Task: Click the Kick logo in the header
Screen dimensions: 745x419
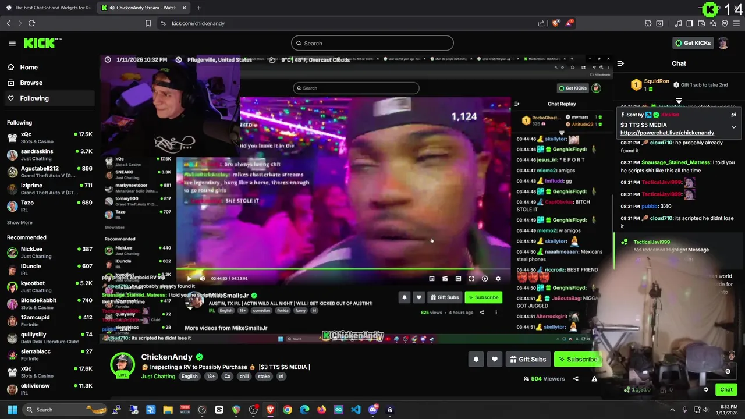Action: 42,43
